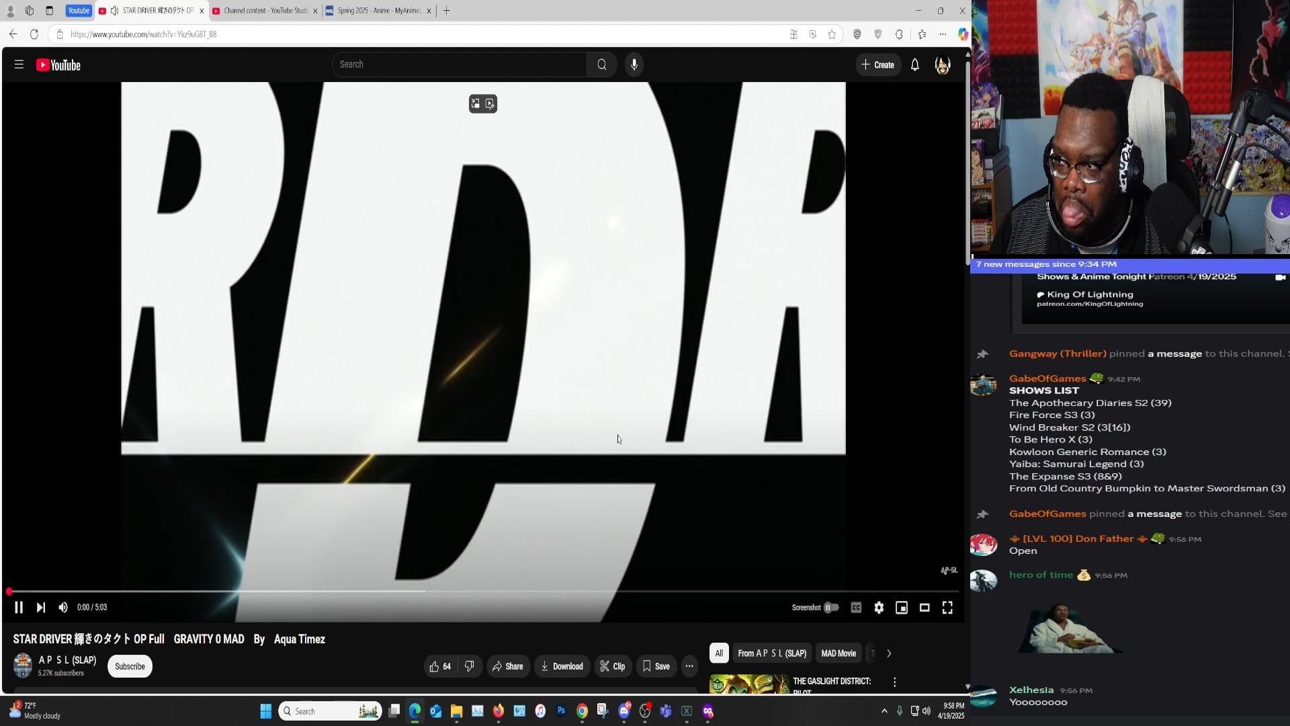
Task: Open A P S L channel avatar
Action: [x=23, y=665]
